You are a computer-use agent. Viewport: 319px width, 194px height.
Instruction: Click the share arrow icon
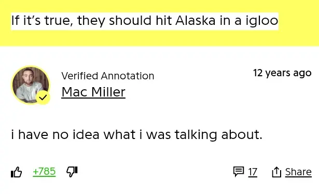[276, 172]
